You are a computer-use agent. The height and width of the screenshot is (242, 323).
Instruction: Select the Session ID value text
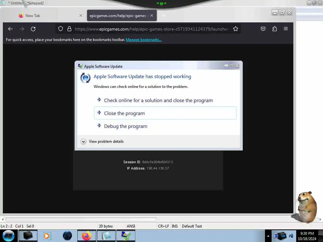pyautogui.click(x=157, y=162)
